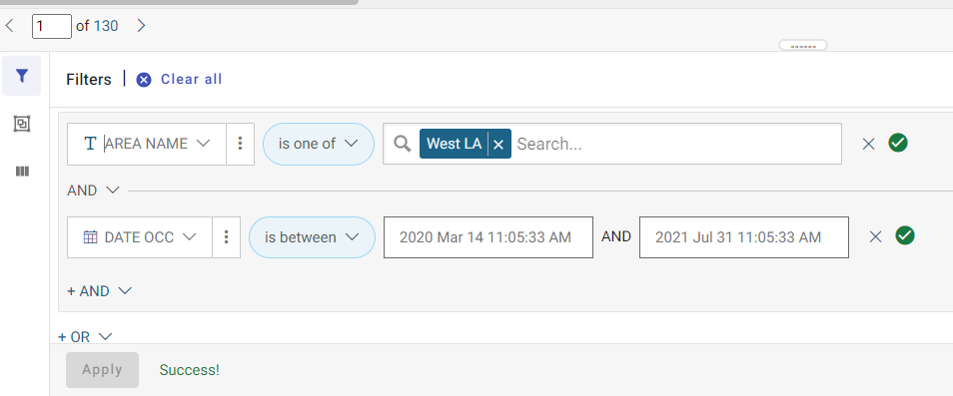Viewport: 953px width, 396px height.
Task: Add a filter group with + OR
Action: pos(85,336)
